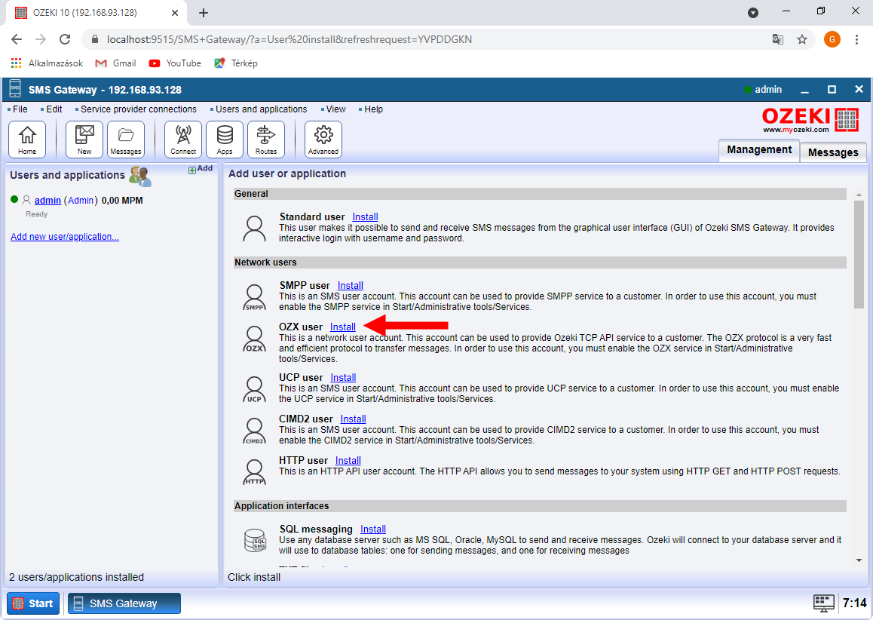Click the 7:14 clock in taskbar

click(x=854, y=603)
